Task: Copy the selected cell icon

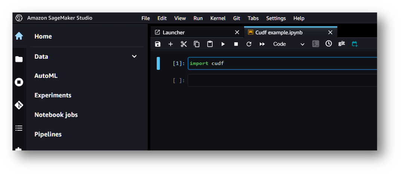Action: point(197,44)
